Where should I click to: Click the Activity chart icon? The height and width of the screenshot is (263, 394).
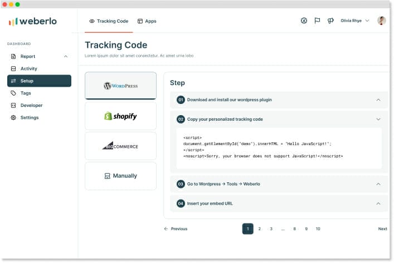pyautogui.click(x=13, y=69)
